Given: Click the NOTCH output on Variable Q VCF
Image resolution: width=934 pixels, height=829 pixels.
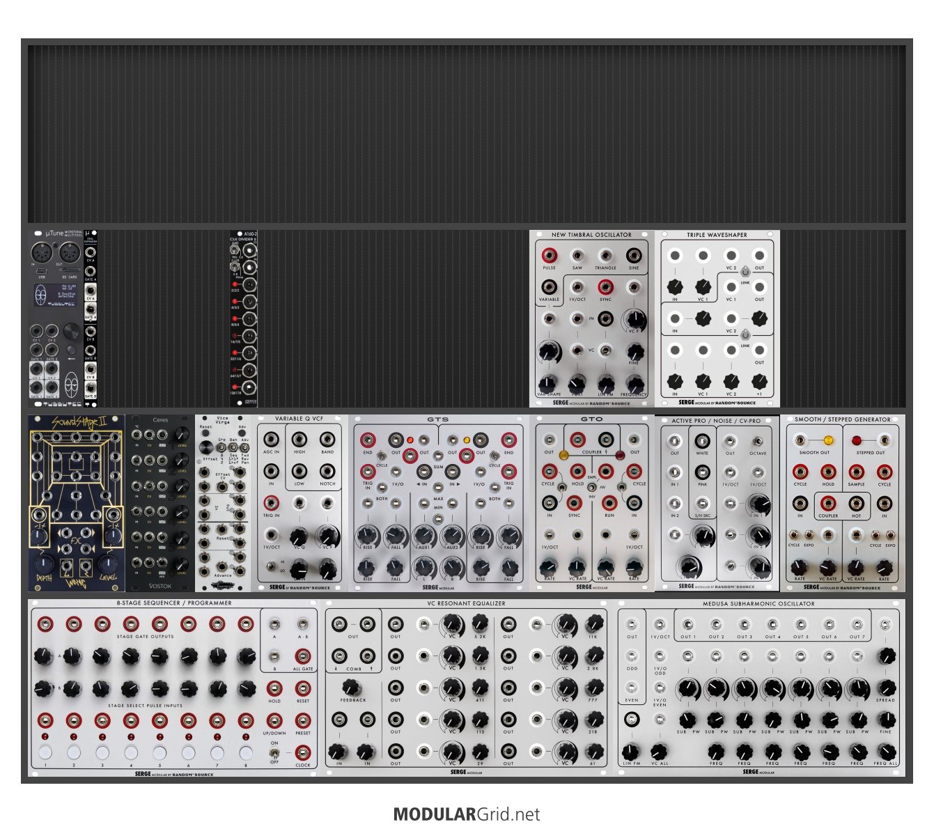Looking at the screenshot, I should pyautogui.click(x=327, y=472).
